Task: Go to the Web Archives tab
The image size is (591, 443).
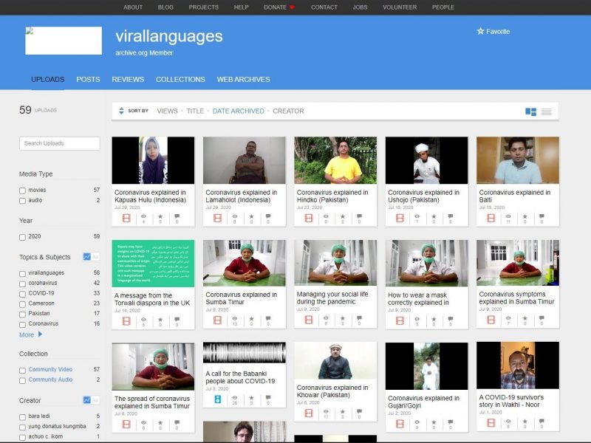Action: 243,80
